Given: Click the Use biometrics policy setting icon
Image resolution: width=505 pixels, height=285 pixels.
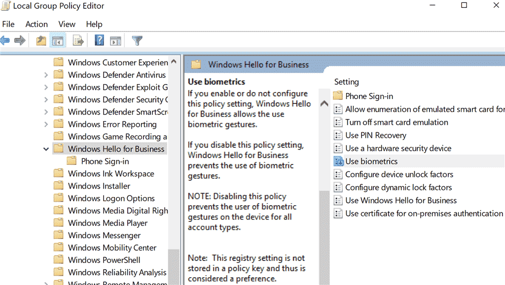Looking at the screenshot, I should pyautogui.click(x=338, y=161).
